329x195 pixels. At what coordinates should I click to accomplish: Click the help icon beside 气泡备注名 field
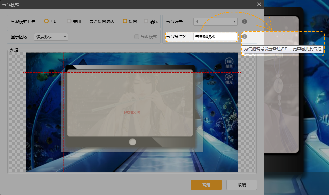pos(244,37)
